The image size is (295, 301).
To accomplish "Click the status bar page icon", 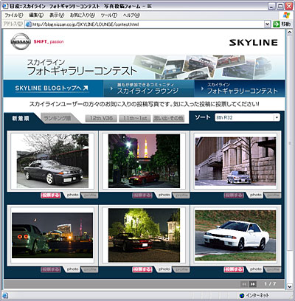I will click(5, 295).
